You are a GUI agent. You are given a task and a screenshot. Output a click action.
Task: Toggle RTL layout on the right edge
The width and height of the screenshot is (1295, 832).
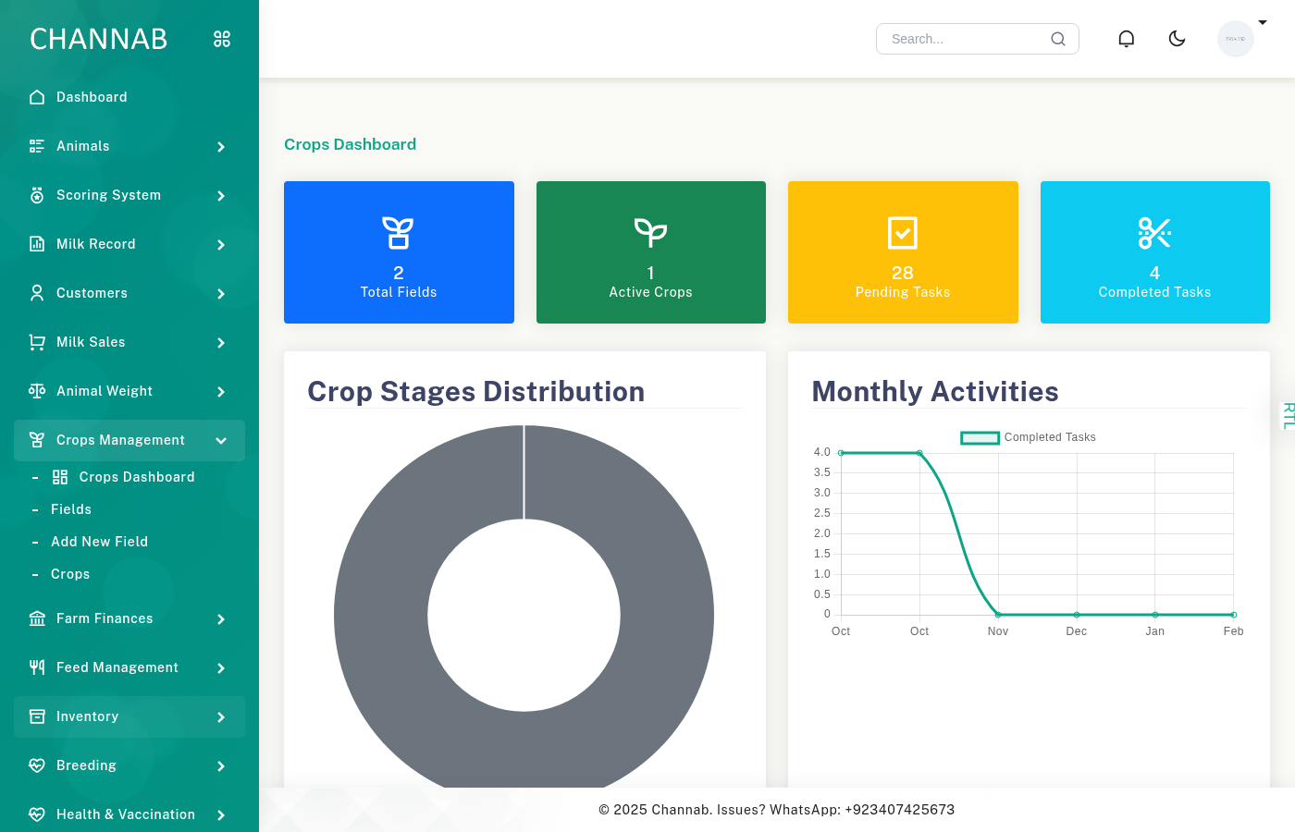[x=1287, y=415]
